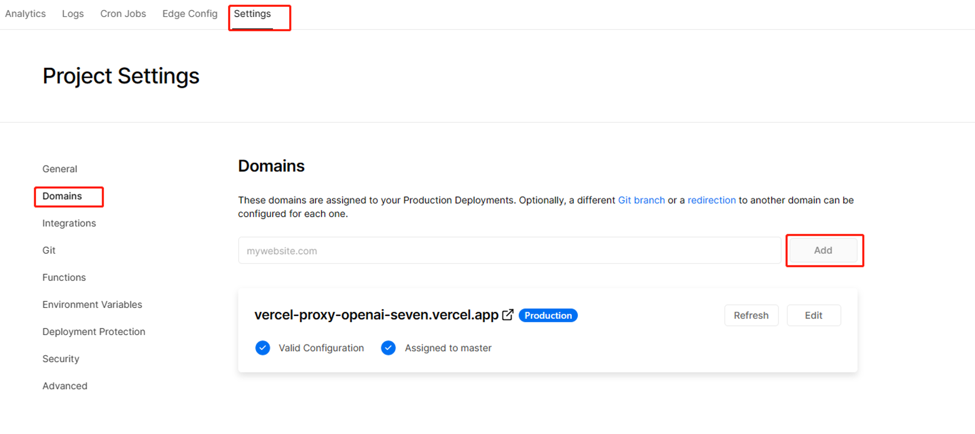
Task: Select Domains in the settings sidebar
Action: coord(62,196)
